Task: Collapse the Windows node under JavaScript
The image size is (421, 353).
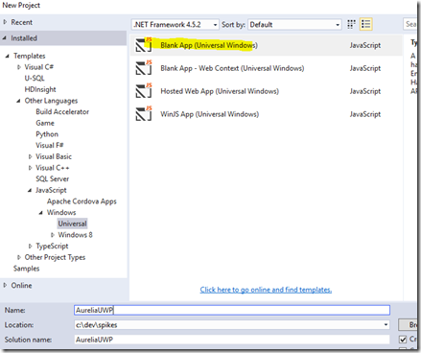Action: [41, 213]
